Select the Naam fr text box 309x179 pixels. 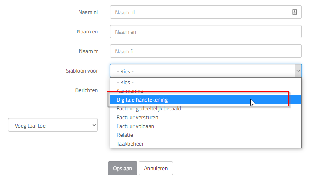tap(206, 51)
